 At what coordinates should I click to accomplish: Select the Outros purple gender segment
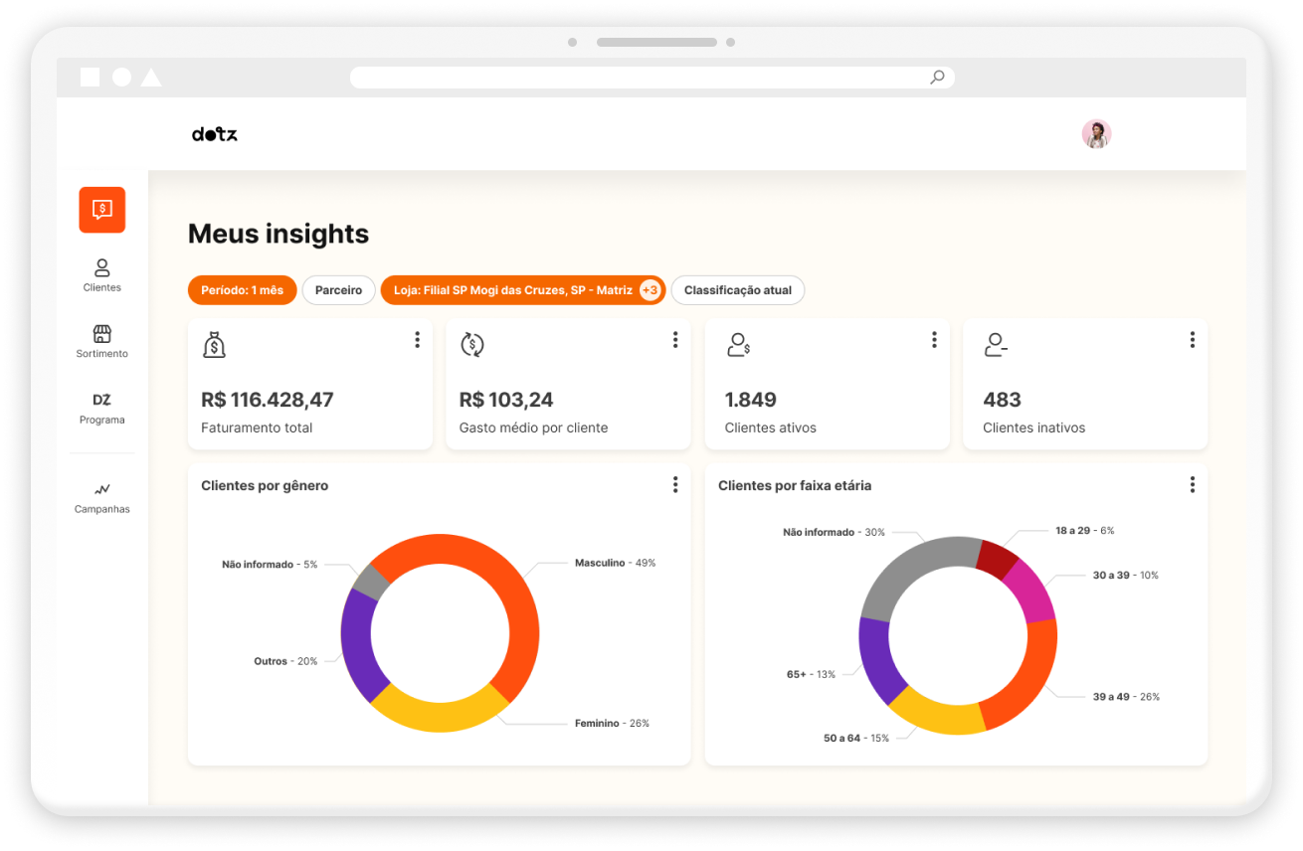tap(356, 644)
